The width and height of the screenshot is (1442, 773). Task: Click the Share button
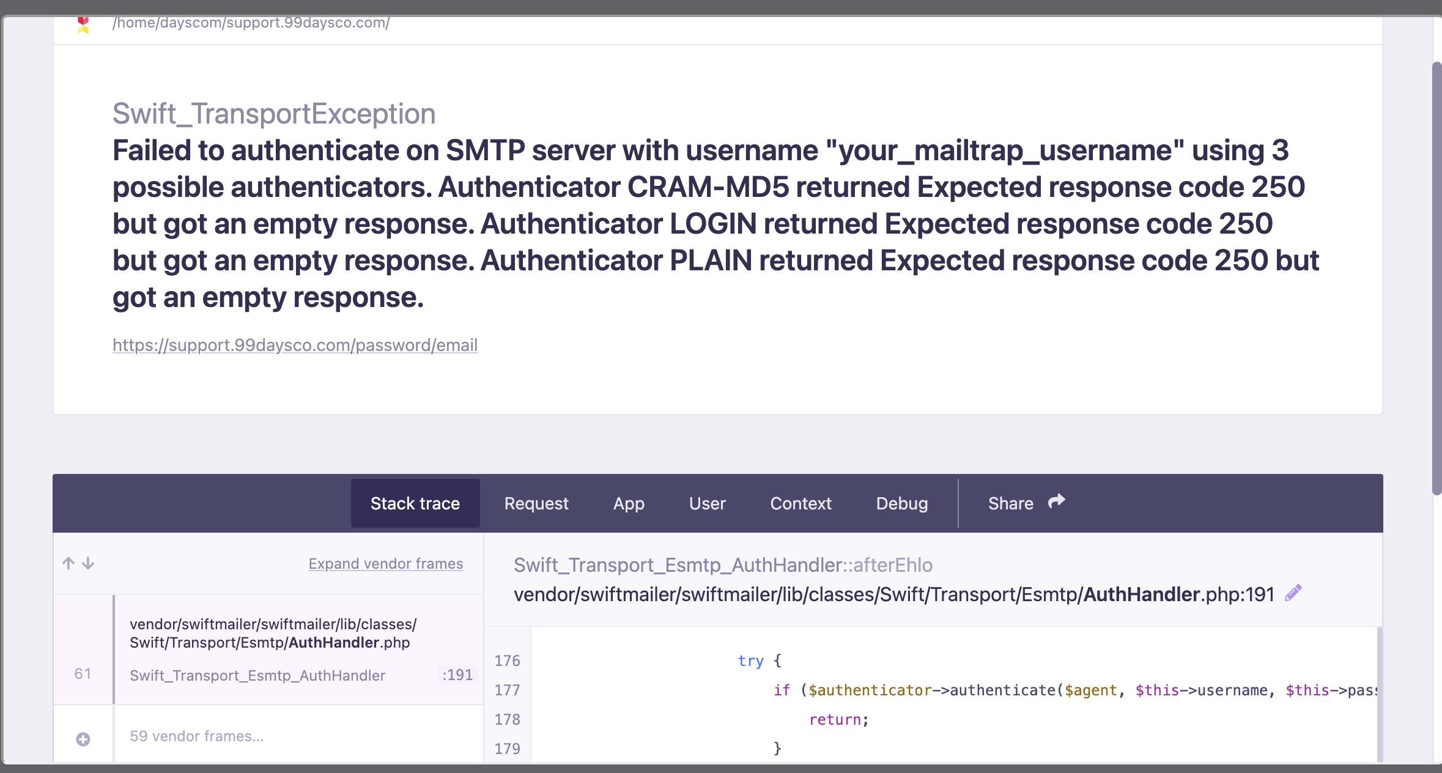[x=1026, y=503]
